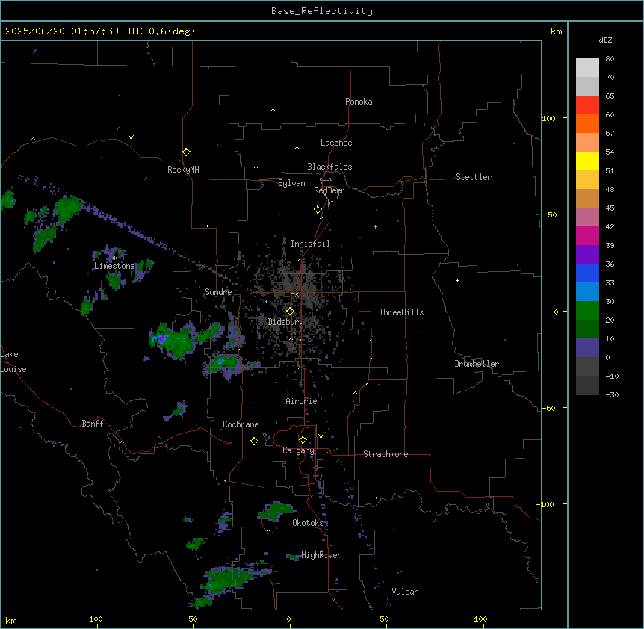Click the magenta storm core west of Sundre
Screen dimensions: 644x629
pyautogui.click(x=162, y=338)
